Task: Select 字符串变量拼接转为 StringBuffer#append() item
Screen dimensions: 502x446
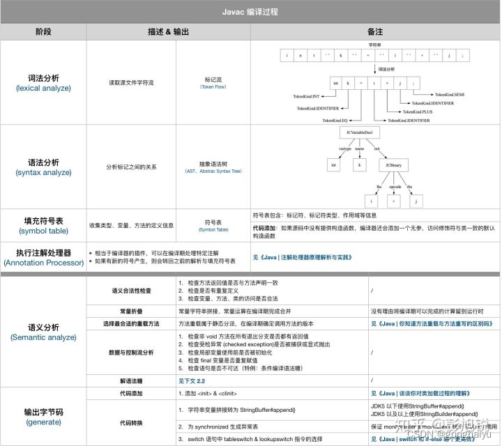Action: coord(241,410)
